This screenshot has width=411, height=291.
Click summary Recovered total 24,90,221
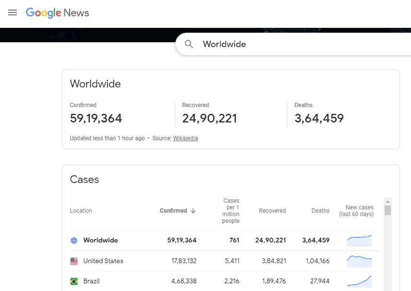[x=209, y=118]
